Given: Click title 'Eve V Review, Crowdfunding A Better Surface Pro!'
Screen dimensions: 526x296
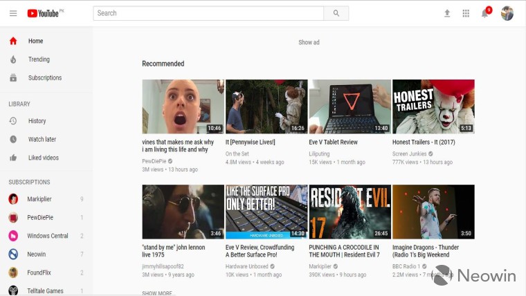Looking at the screenshot, I should coord(260,251).
